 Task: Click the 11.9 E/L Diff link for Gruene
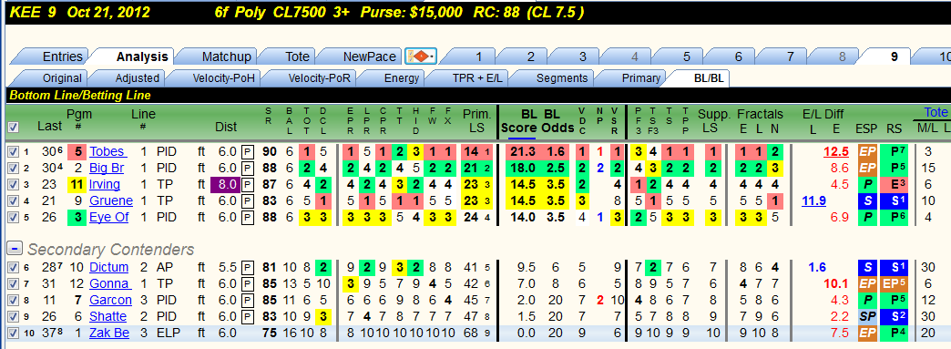pyautogui.click(x=814, y=200)
